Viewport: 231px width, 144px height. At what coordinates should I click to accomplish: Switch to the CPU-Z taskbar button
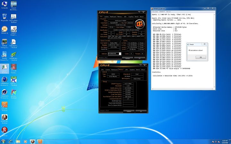click(x=40, y=141)
